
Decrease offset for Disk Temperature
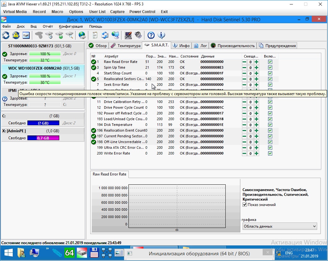pos(244,125)
